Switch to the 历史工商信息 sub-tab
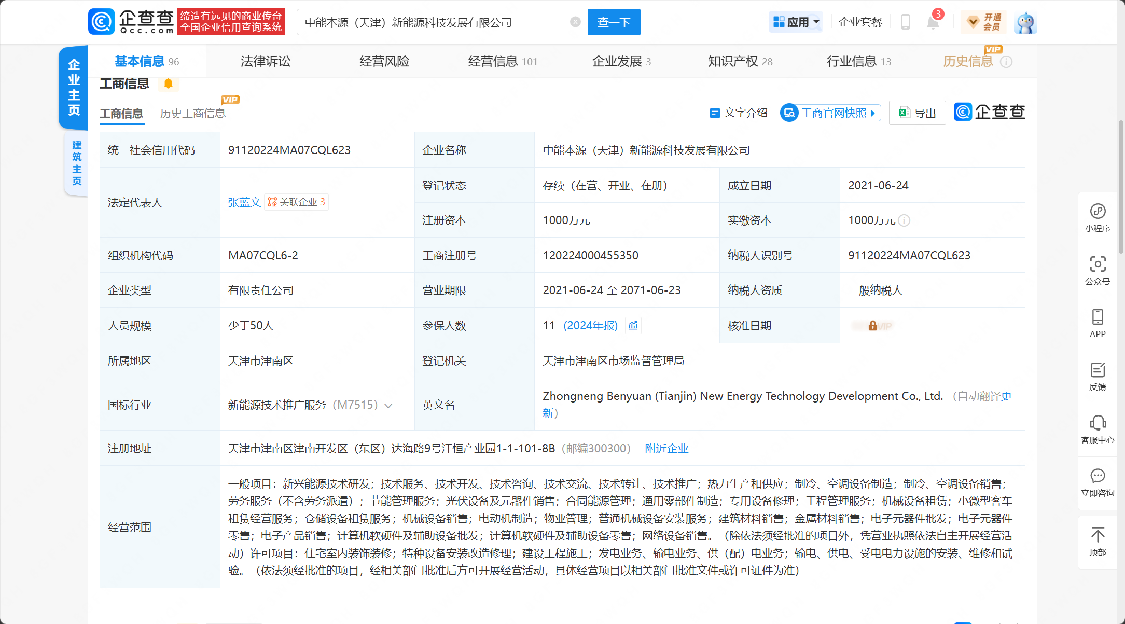 [192, 113]
